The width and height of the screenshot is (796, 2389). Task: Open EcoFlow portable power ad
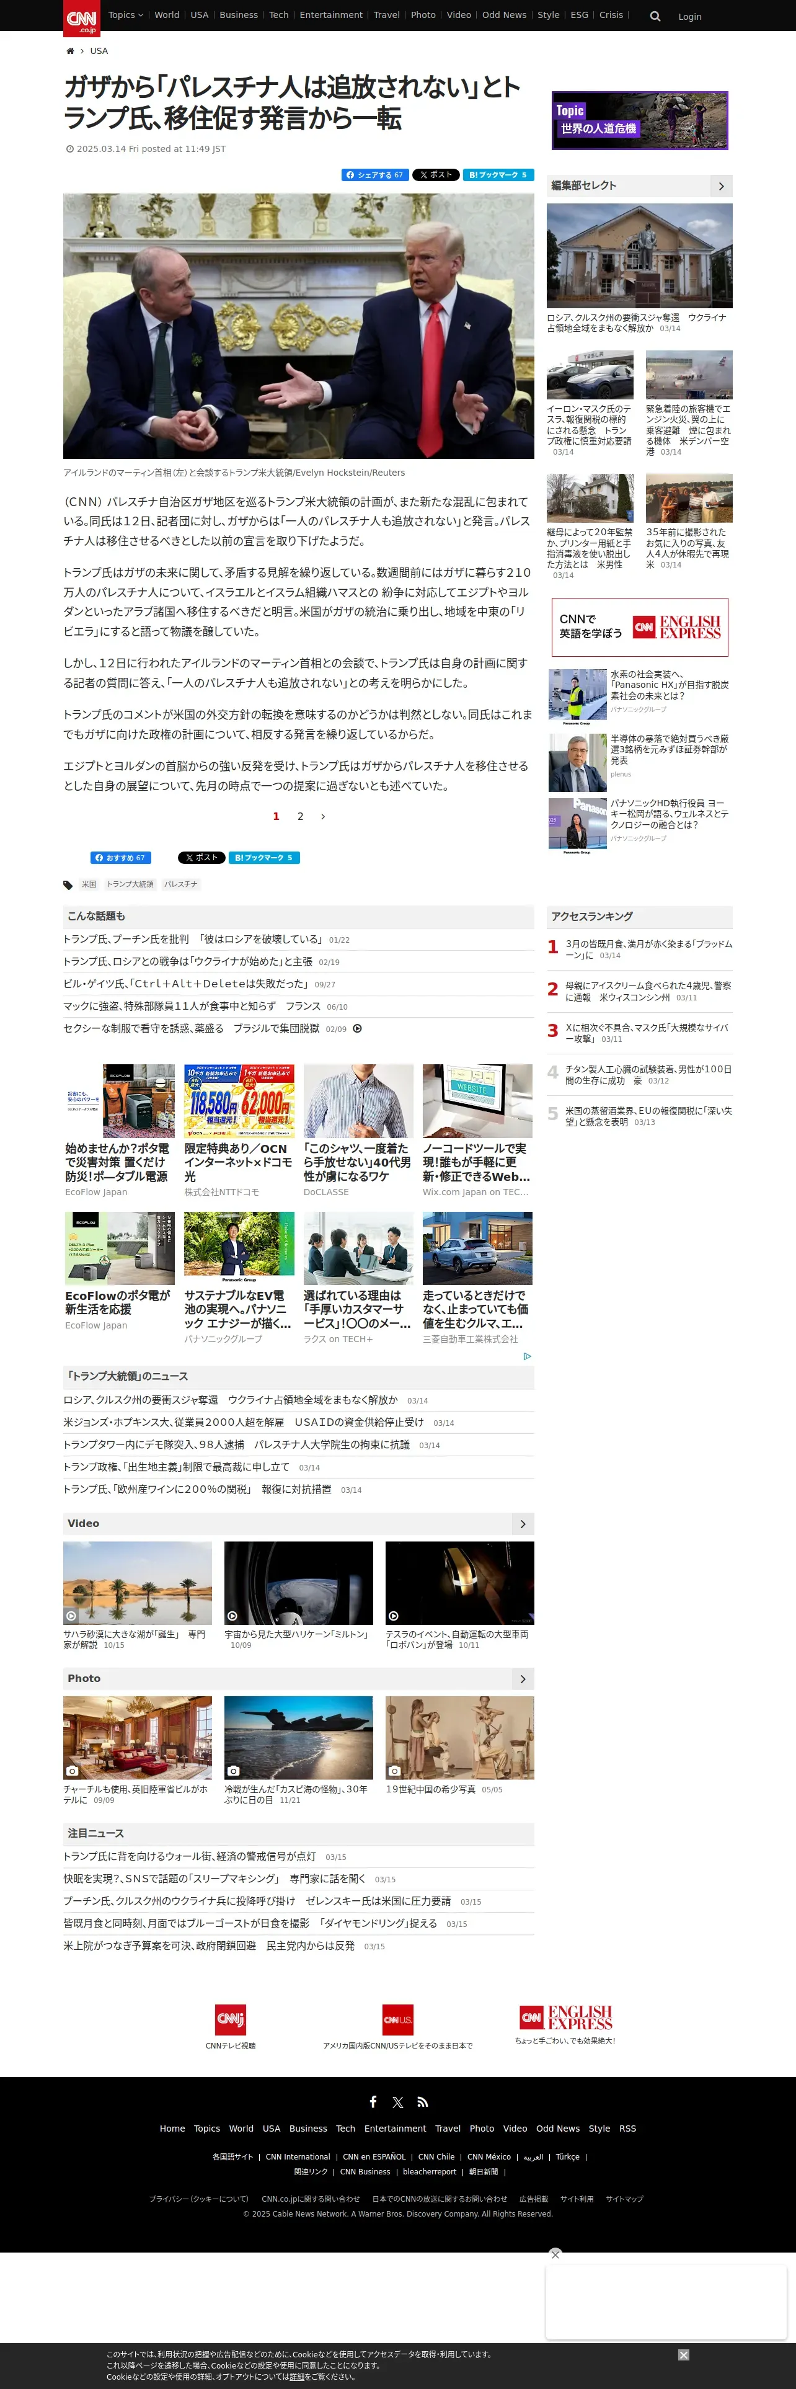tap(120, 1131)
